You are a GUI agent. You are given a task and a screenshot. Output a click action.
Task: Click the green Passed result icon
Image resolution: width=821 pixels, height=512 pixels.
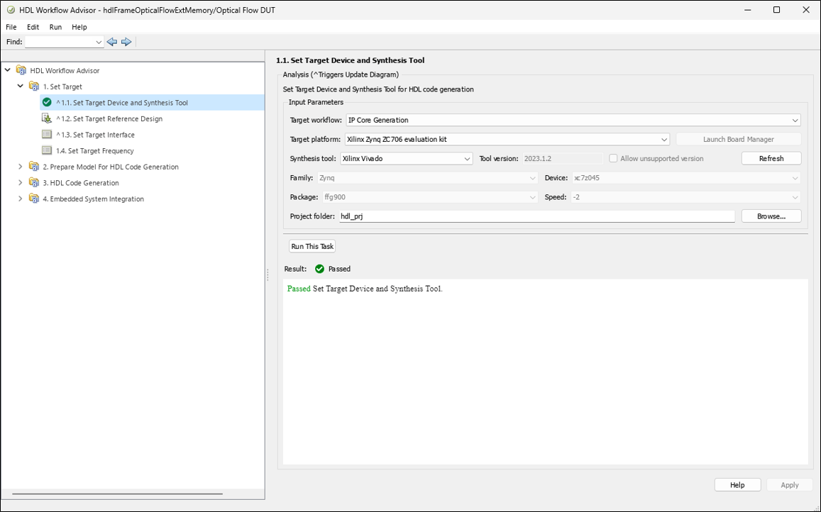(319, 269)
